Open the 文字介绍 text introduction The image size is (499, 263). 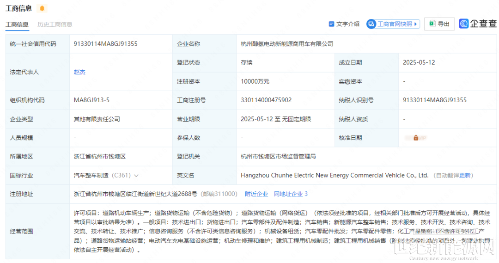click(x=347, y=24)
